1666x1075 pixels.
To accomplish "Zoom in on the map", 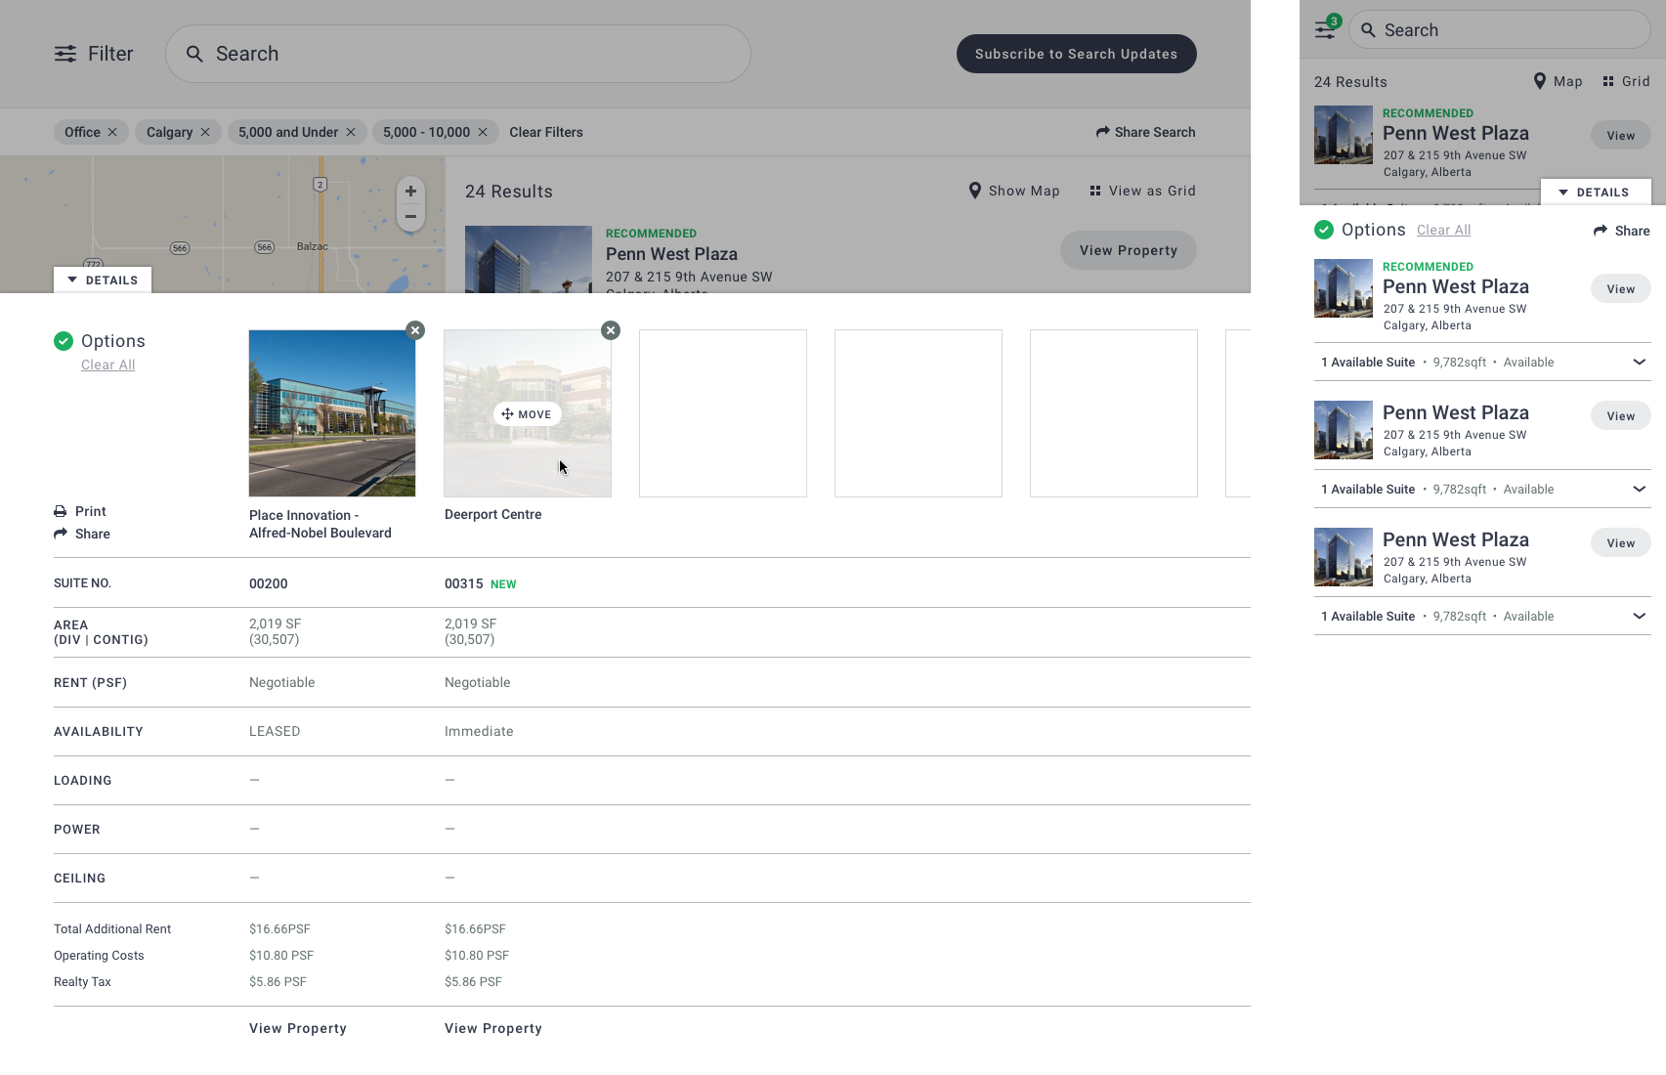I will click(410, 192).
